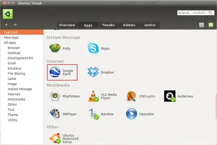Open the Openshot play icon
Screen dimensions: 217x145
tap(131, 114)
